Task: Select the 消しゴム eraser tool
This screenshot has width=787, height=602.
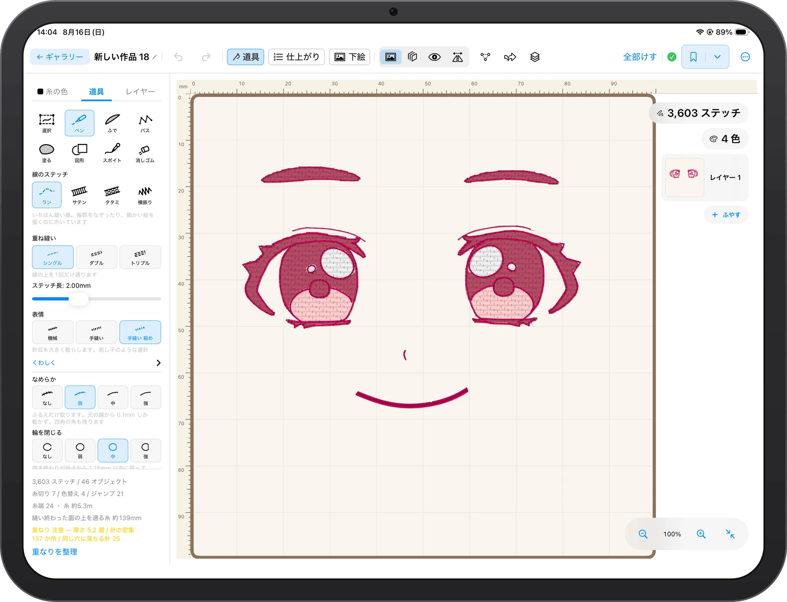Action: [145, 153]
